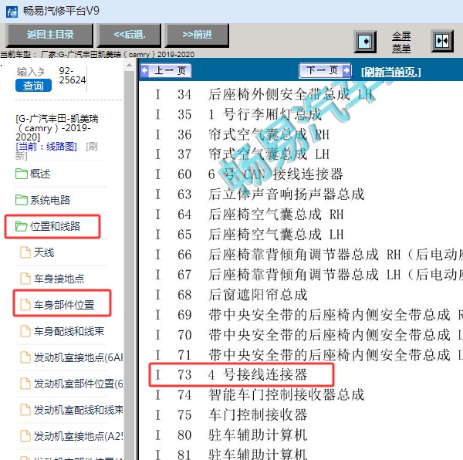Screen dimensions: 463x460
Task: Open the 全屏菜单 link
Action: point(401,42)
